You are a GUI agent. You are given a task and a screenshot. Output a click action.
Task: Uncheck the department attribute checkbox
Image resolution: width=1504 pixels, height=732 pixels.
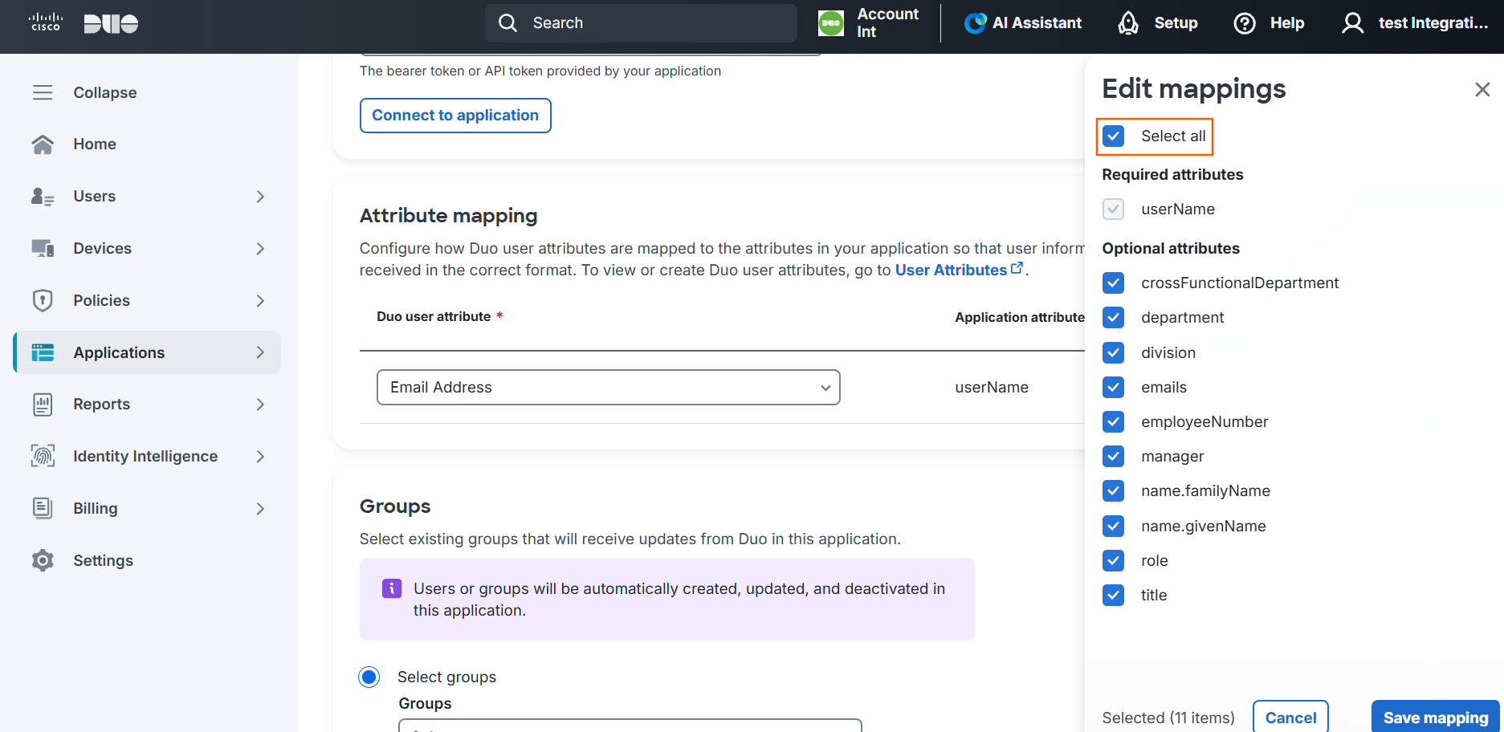[1113, 317]
